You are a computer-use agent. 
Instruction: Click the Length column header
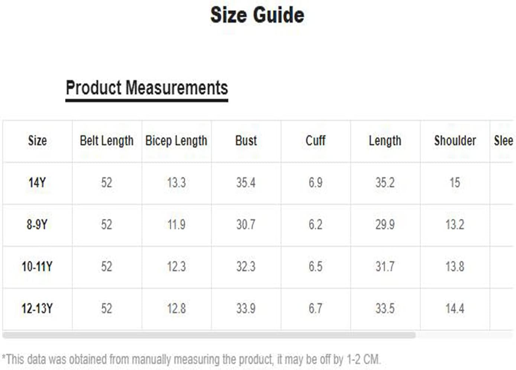385,141
